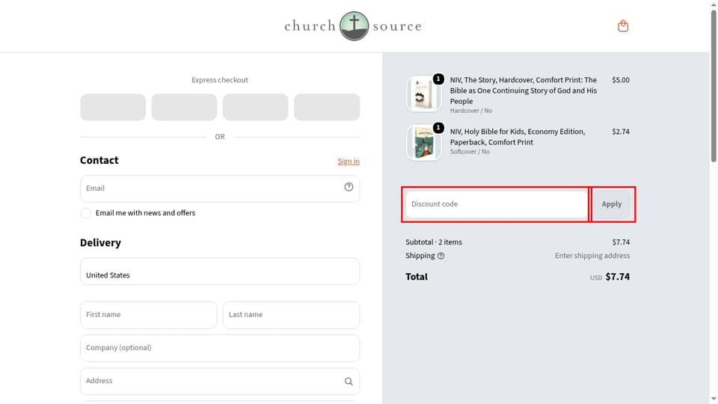Viewport: 718px width, 404px height.
Task: Click the Delivery heading
Action: point(101,242)
